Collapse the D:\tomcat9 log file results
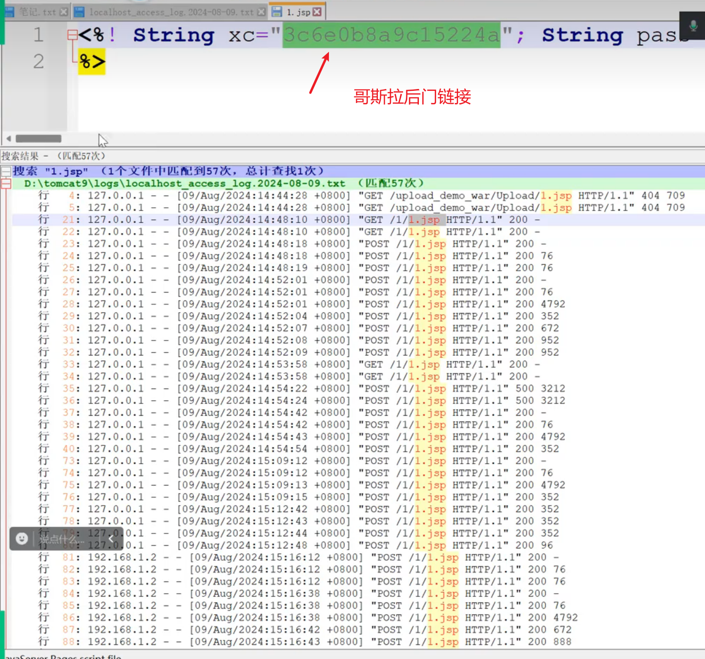This screenshot has width=705, height=659. pyautogui.click(x=6, y=184)
